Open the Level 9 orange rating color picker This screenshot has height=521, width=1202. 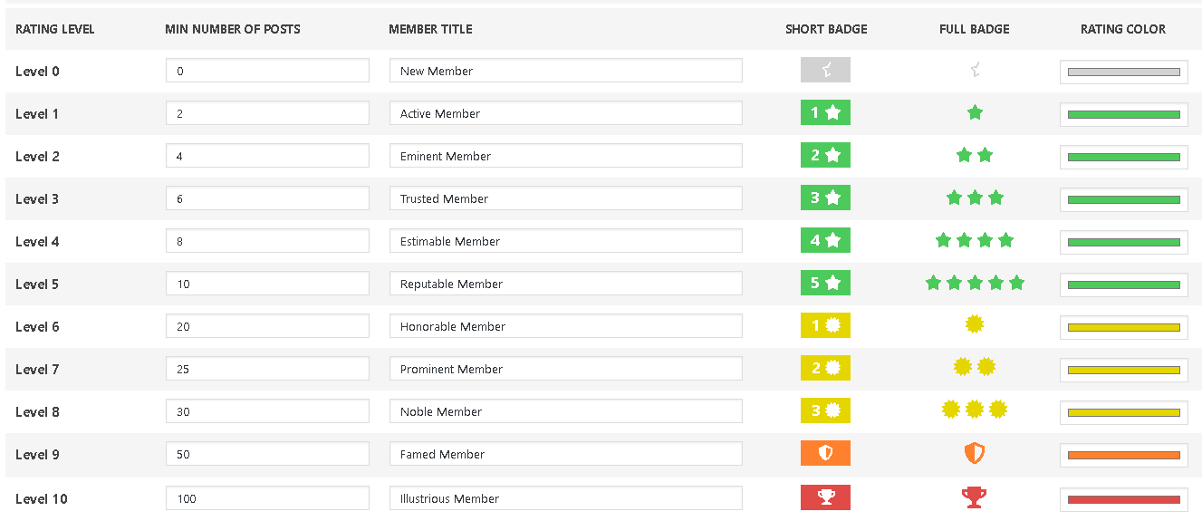click(x=1124, y=455)
